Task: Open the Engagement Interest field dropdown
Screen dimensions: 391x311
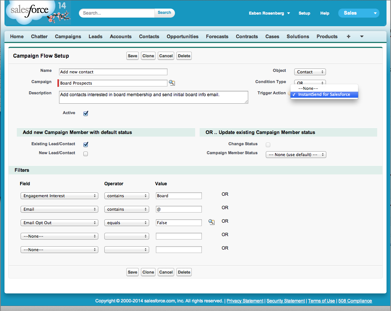Action: click(x=59, y=195)
